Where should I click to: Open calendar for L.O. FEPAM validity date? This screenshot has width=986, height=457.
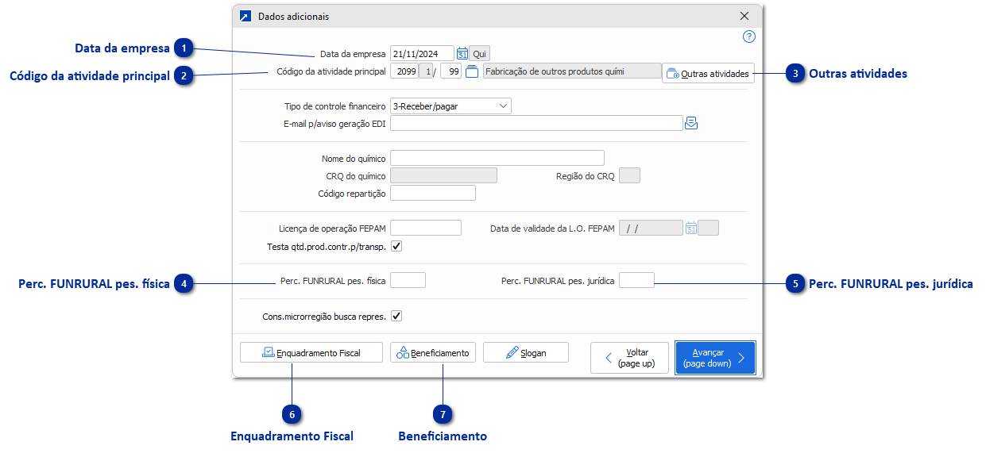(x=691, y=228)
